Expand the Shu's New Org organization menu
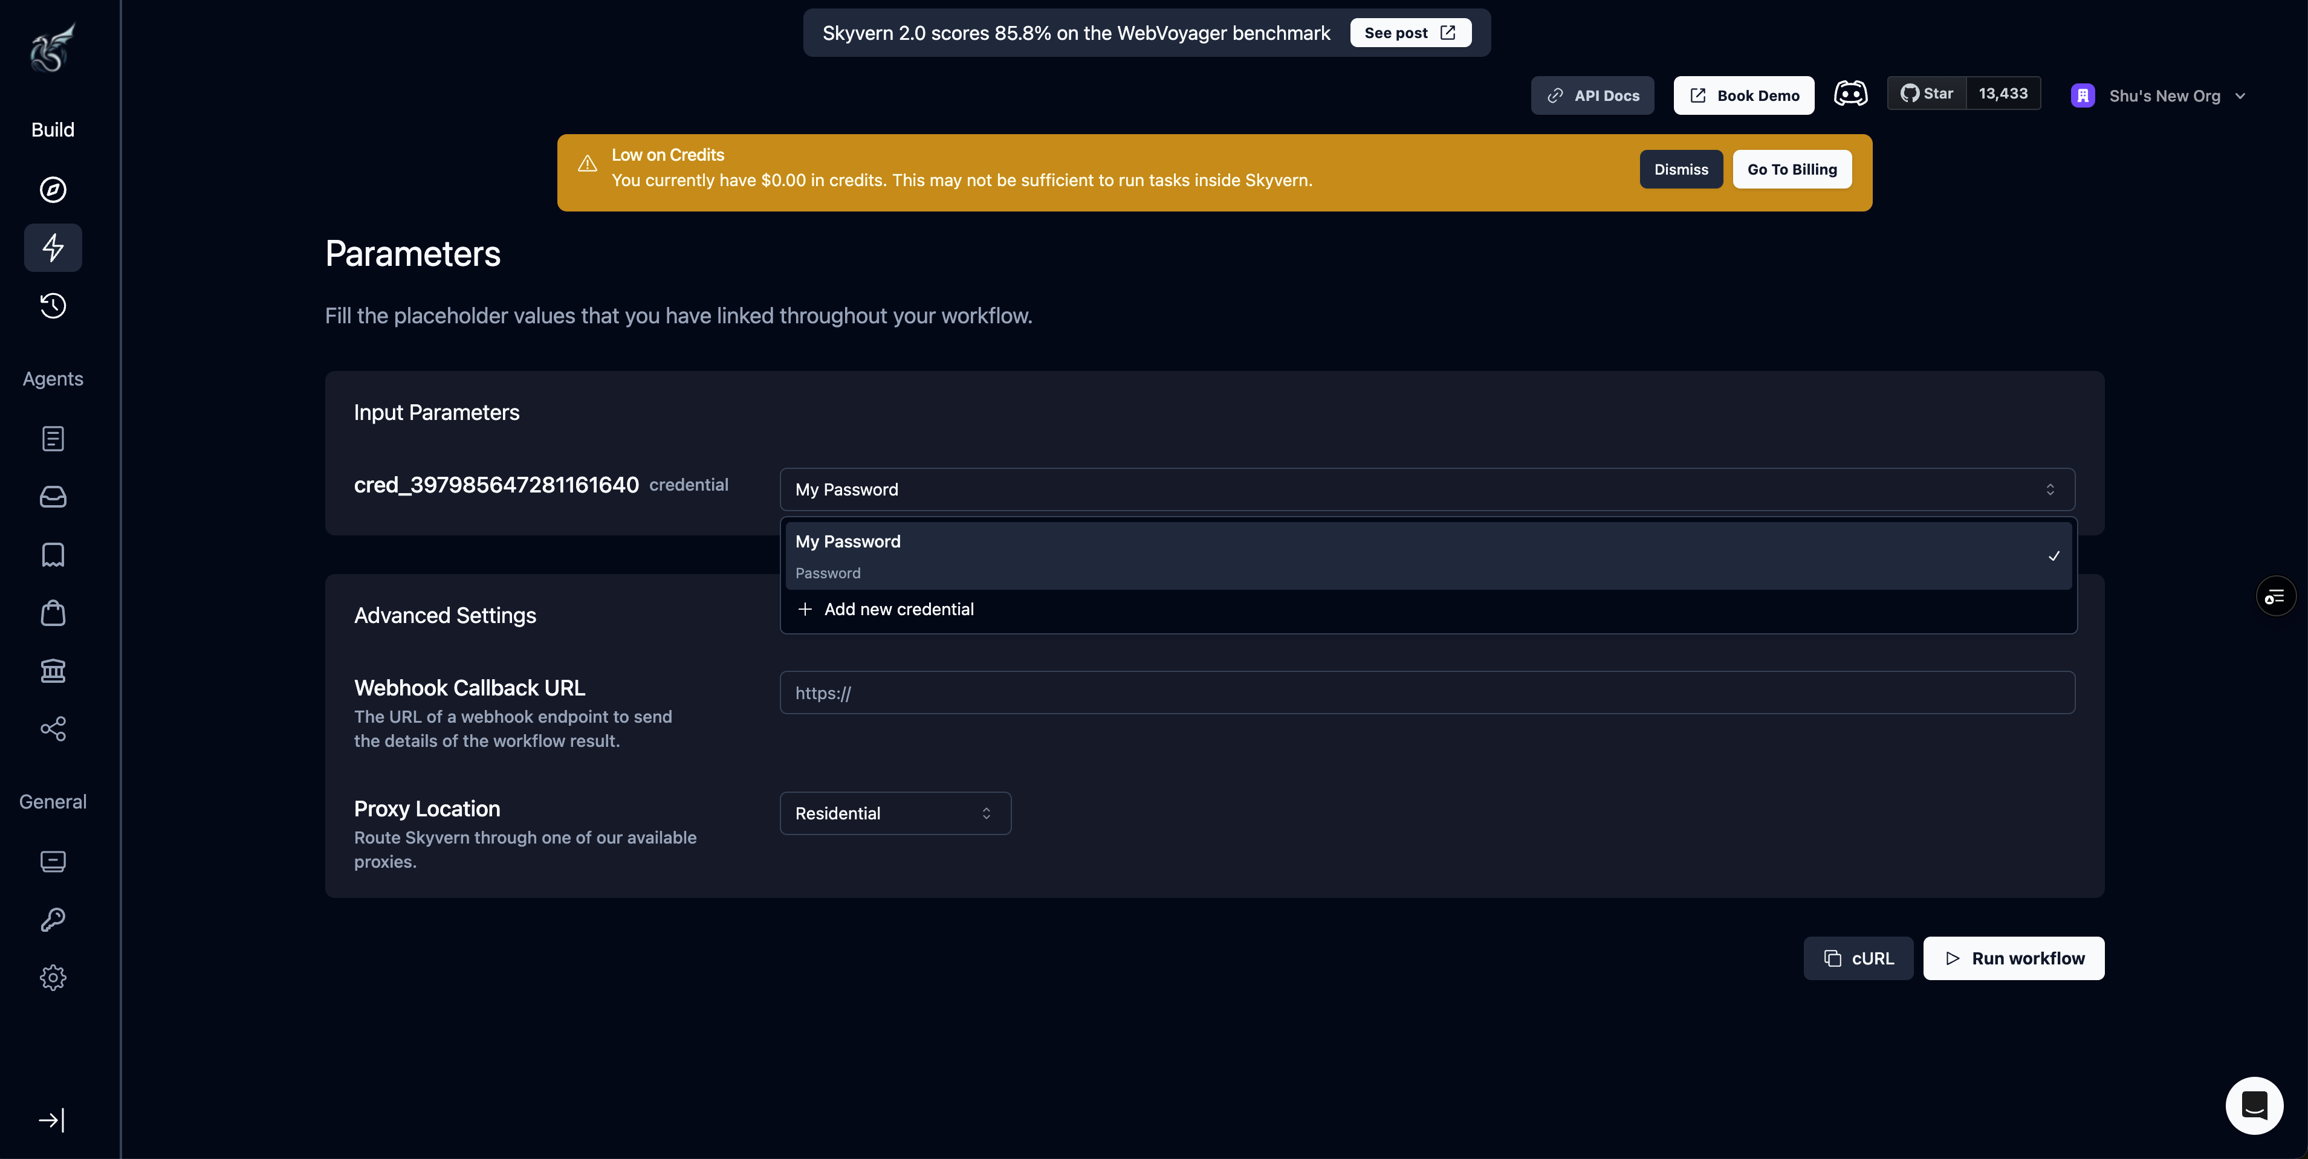The width and height of the screenshot is (2308, 1159). [2159, 95]
